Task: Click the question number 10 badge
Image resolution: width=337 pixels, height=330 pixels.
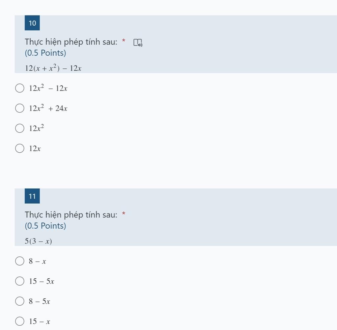Action: (32, 23)
